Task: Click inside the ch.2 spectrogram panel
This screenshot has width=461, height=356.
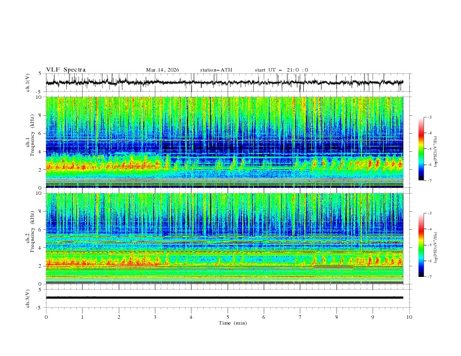Action: pyautogui.click(x=225, y=238)
